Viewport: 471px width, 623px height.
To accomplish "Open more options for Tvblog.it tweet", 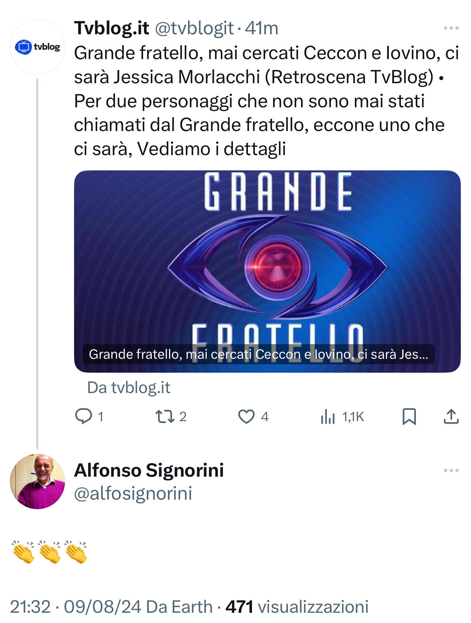I will pyautogui.click(x=451, y=28).
